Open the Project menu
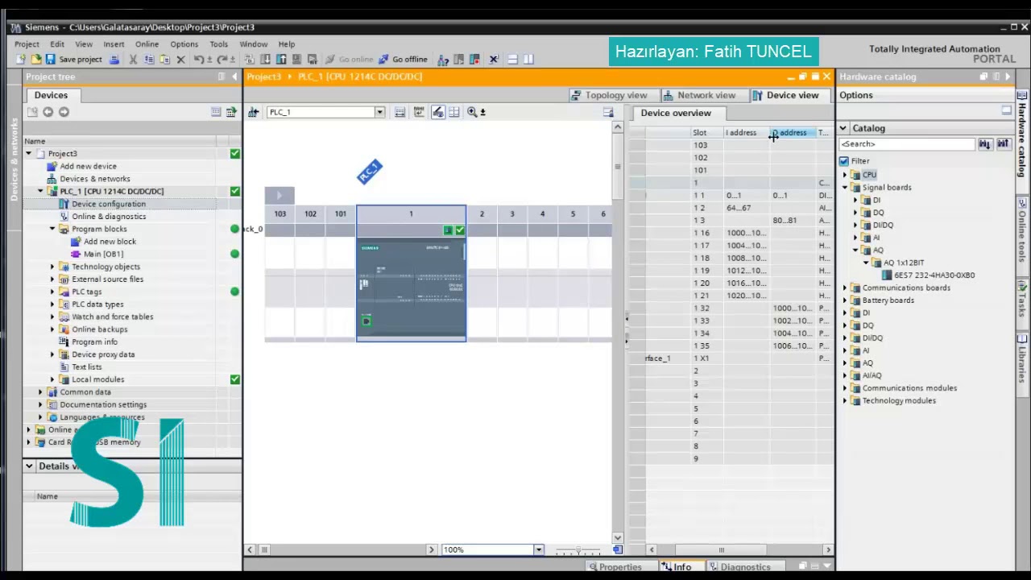Image resolution: width=1031 pixels, height=580 pixels. 27,44
